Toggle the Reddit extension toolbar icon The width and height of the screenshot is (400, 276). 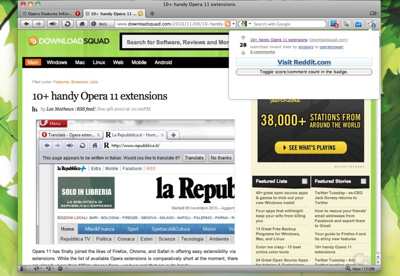click(x=371, y=24)
